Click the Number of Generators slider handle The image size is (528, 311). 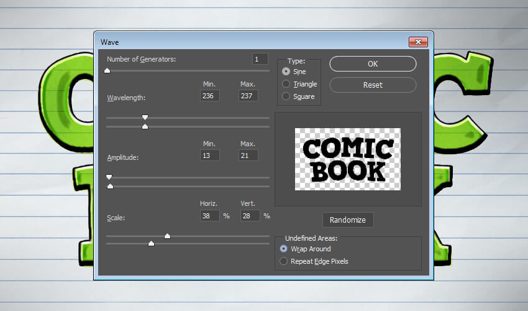107,70
